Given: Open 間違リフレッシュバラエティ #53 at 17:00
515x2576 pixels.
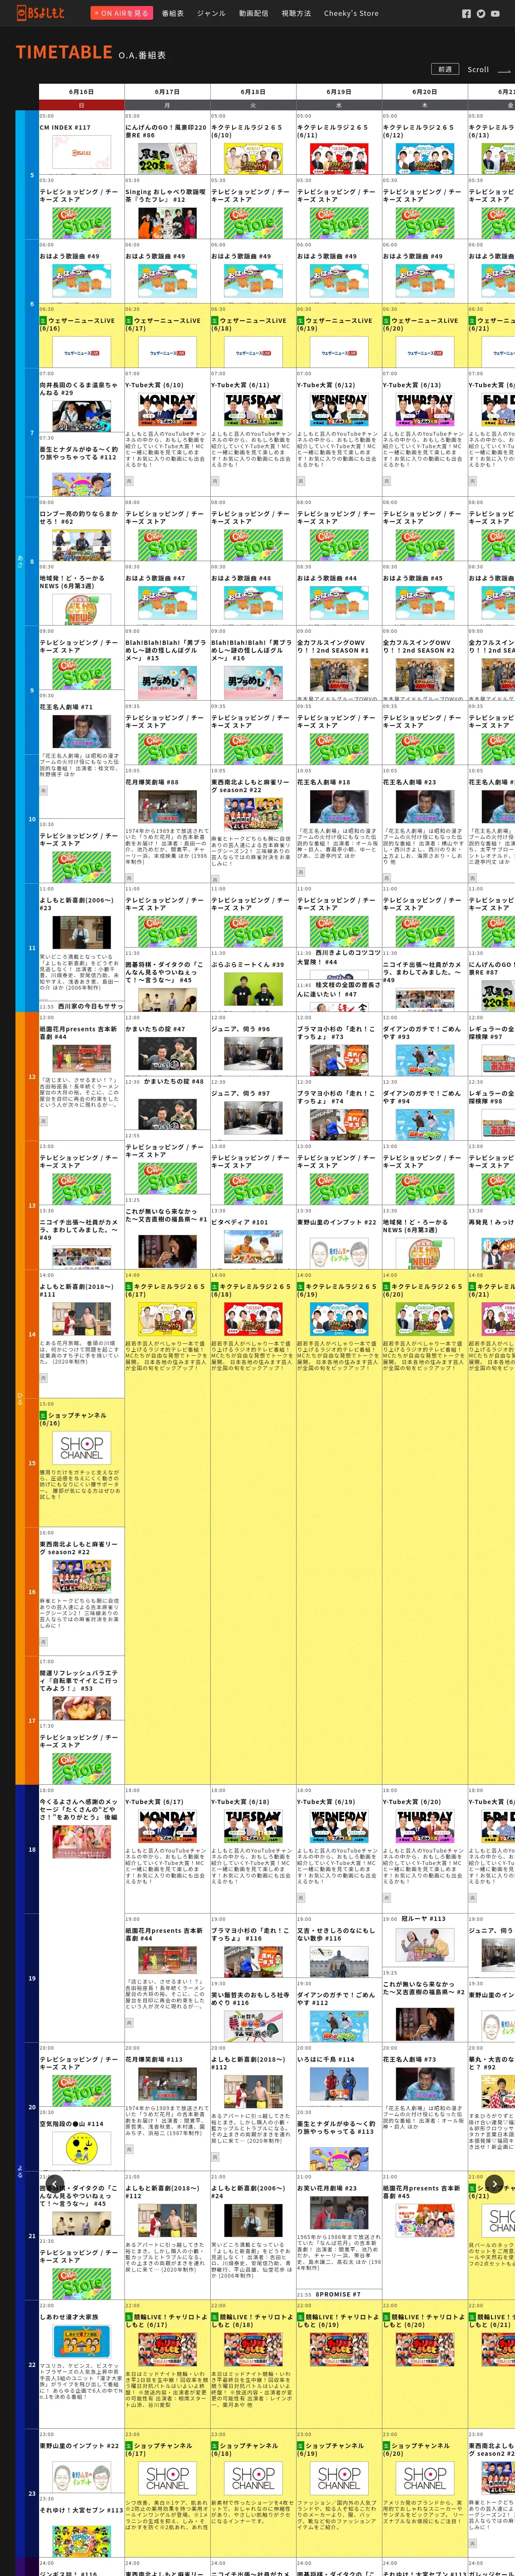Looking at the screenshot, I should [81, 1688].
